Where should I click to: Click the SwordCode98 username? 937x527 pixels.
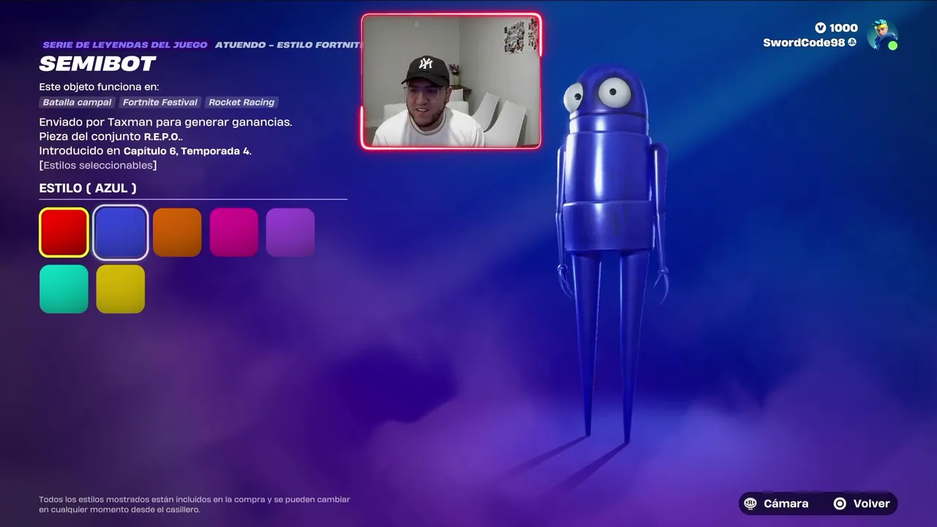[x=805, y=42]
